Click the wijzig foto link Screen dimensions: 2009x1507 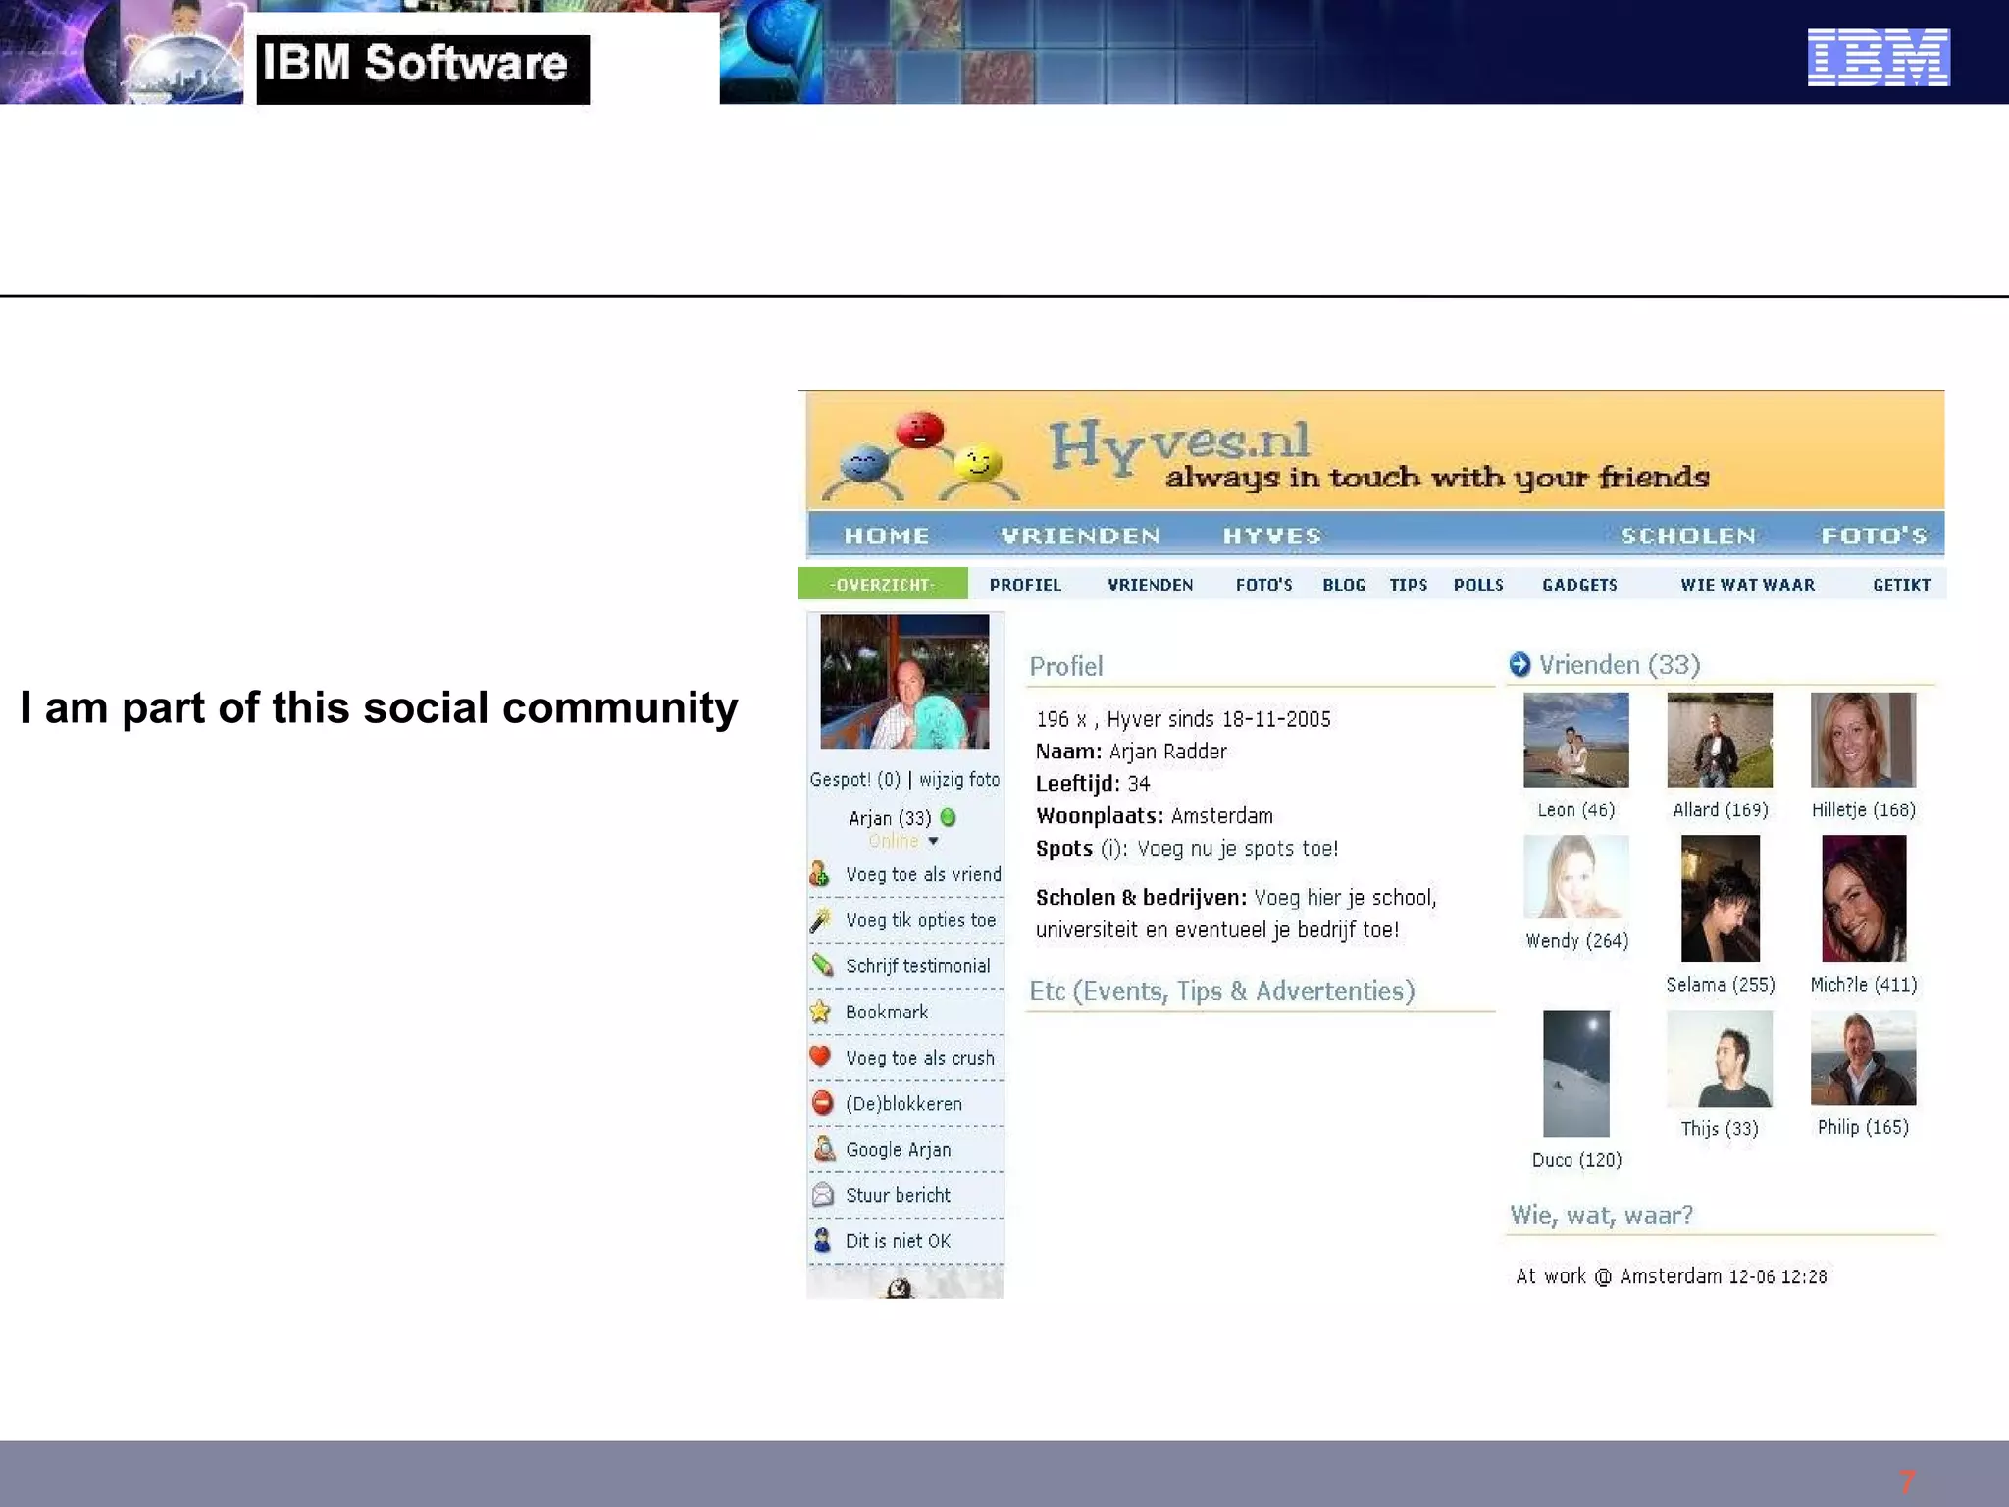click(959, 779)
